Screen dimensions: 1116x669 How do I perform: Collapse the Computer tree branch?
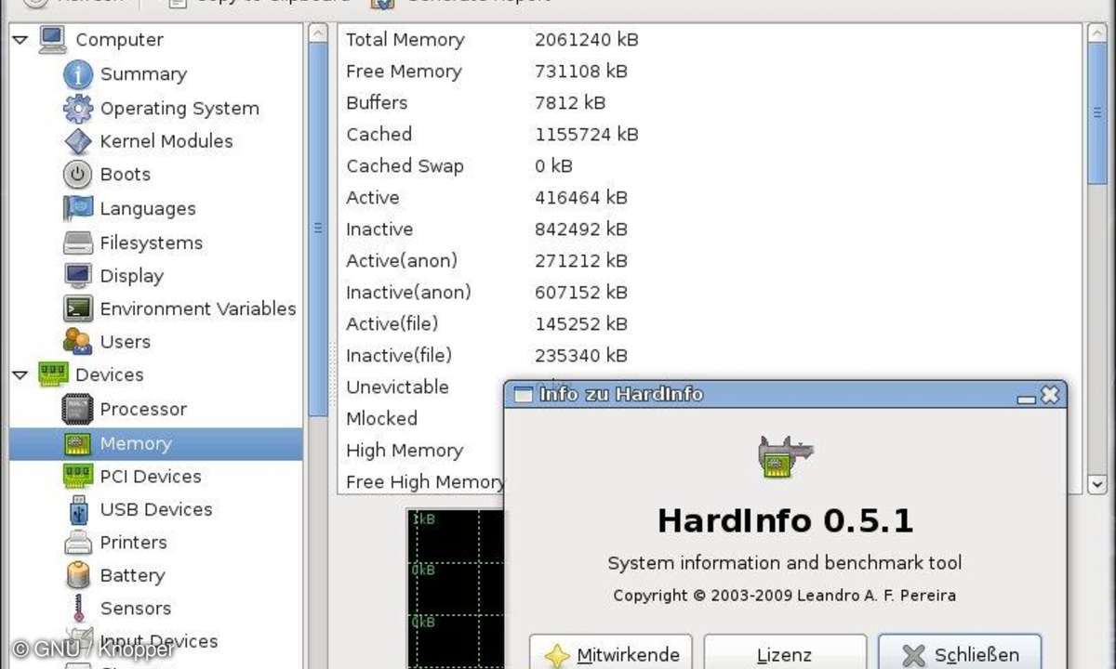pos(20,40)
